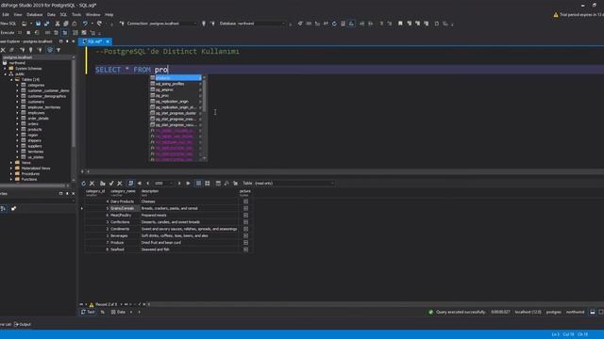Undo the last edit
Screen dimensions: 604x339
coord(85,24)
